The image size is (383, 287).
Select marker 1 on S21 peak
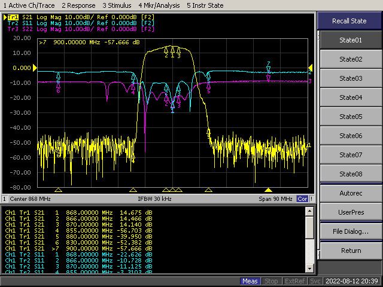(172, 51)
